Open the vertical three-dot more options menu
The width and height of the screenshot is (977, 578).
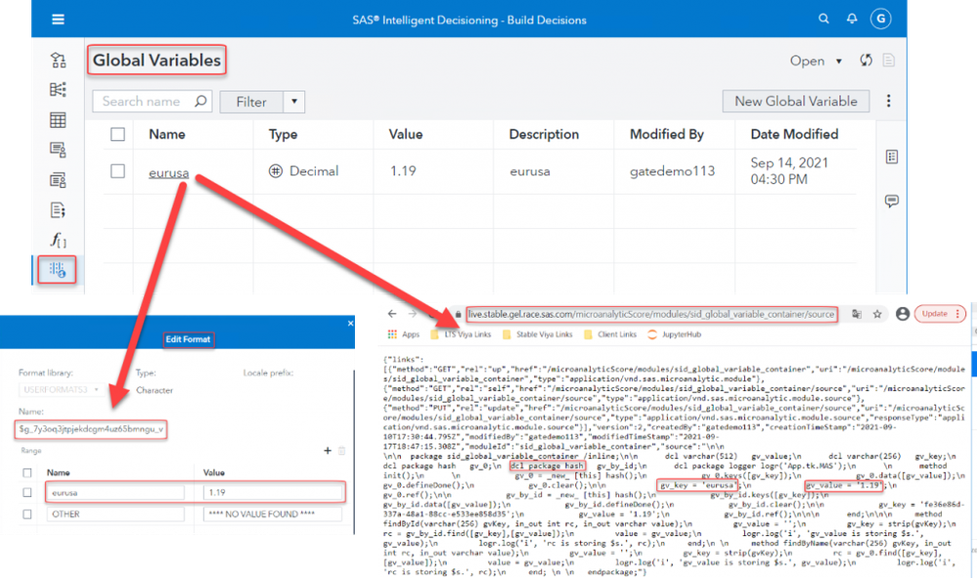click(x=889, y=101)
